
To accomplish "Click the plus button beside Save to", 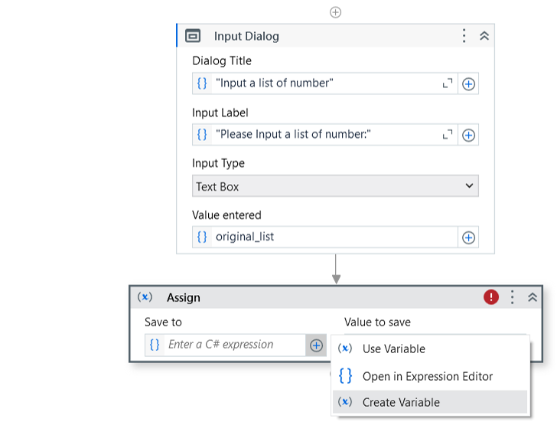I will point(316,345).
